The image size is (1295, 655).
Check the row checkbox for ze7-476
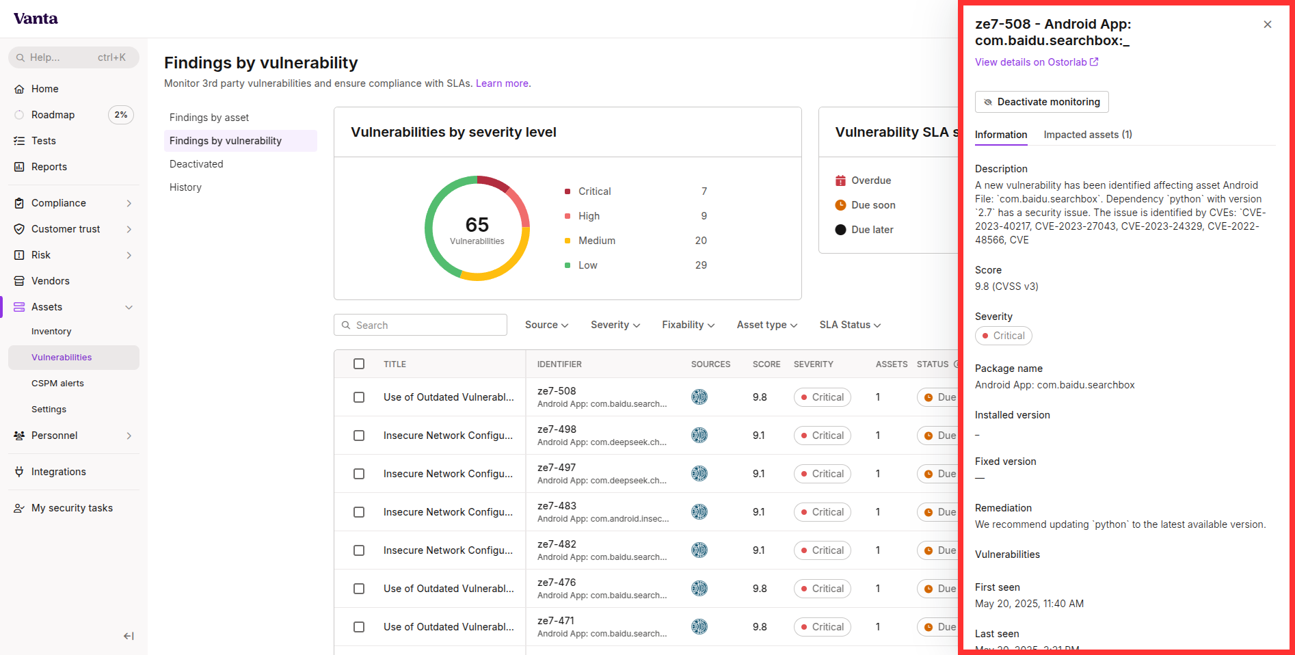pos(359,589)
